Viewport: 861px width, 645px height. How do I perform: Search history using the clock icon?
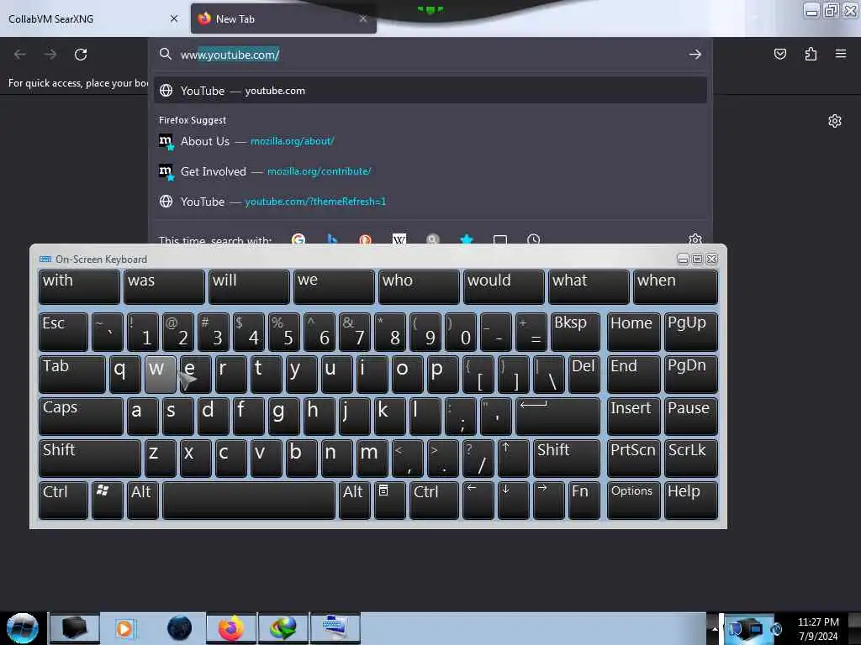click(x=533, y=239)
